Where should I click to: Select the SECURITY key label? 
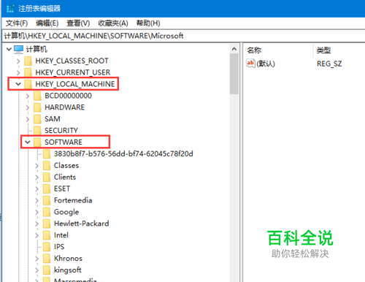pos(61,131)
